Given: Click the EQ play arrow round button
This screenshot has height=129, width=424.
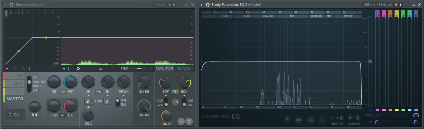Looking at the screenshot, I should (287, 119).
